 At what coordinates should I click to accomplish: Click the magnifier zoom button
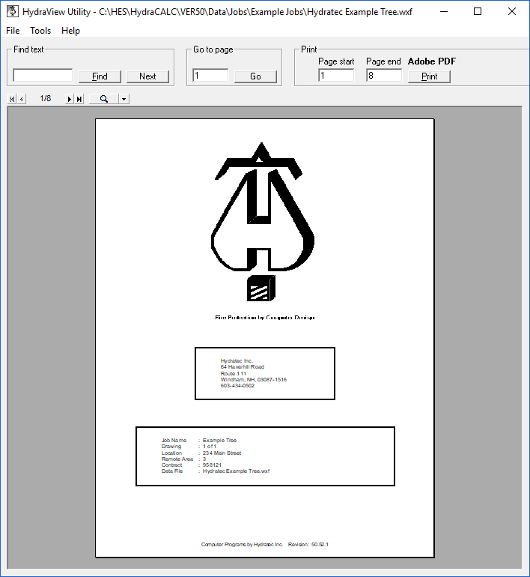point(104,99)
